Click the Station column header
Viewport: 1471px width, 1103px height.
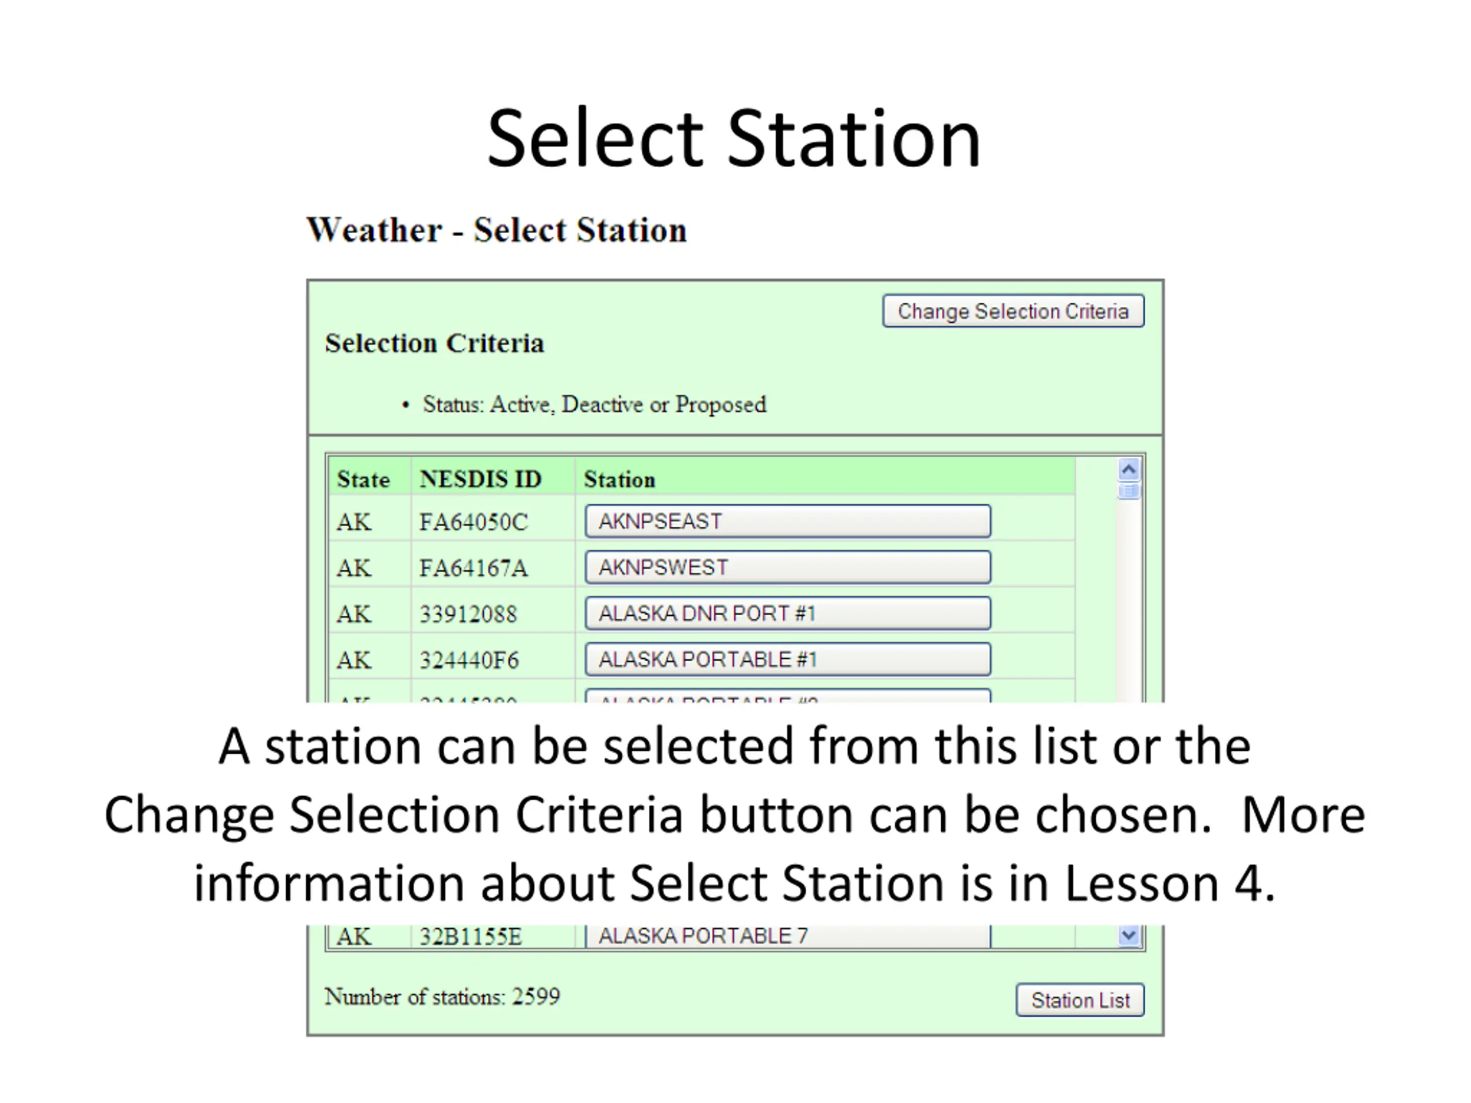point(619,479)
